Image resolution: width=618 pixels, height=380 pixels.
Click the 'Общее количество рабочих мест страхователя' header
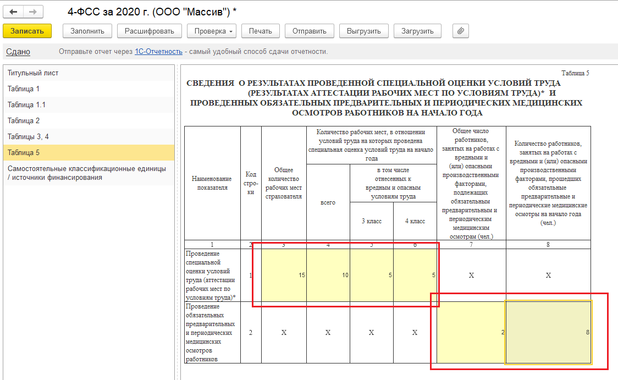pos(284,183)
